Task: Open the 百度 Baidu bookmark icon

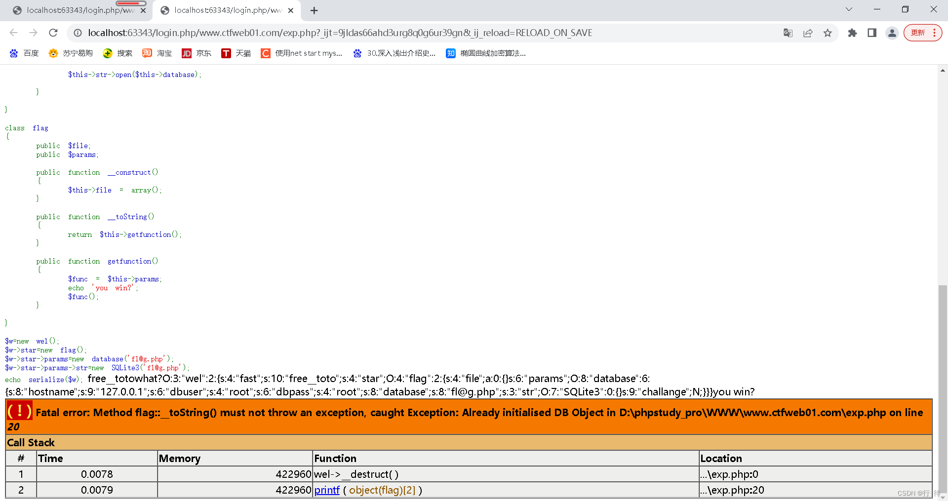Action: coord(13,53)
